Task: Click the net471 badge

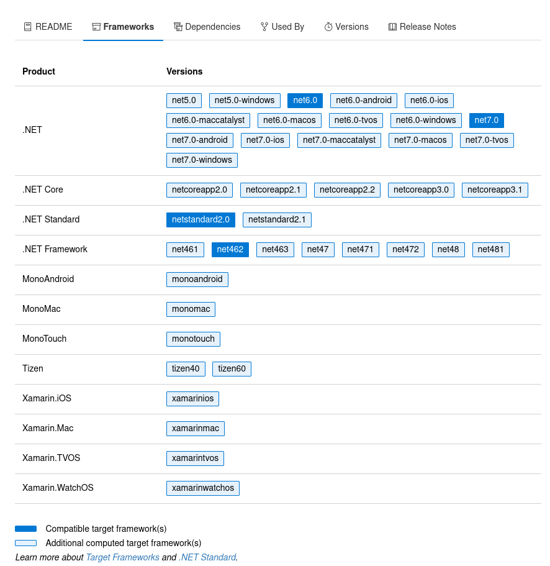Action: pos(360,249)
